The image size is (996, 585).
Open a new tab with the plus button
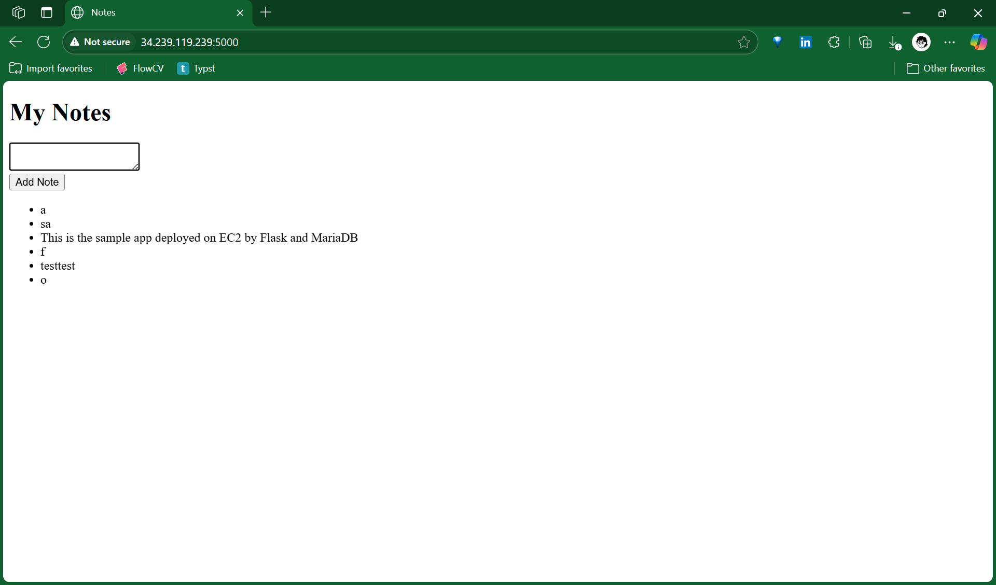[x=266, y=12]
